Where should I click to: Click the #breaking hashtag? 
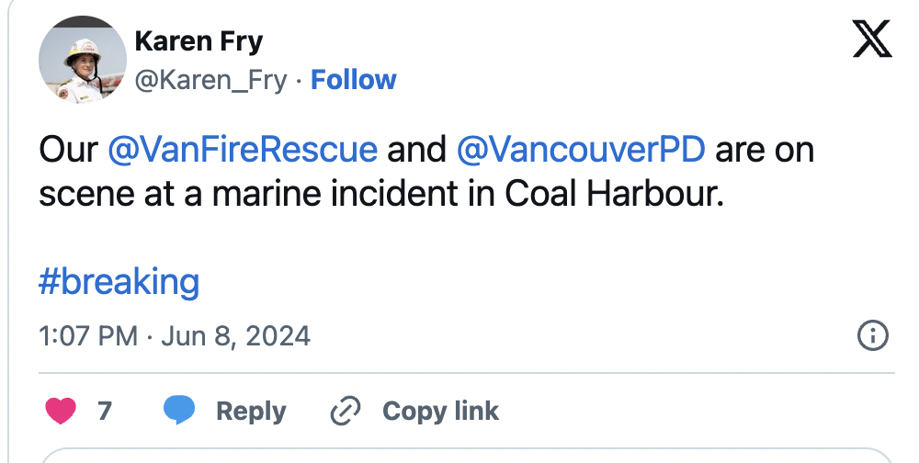click(119, 281)
